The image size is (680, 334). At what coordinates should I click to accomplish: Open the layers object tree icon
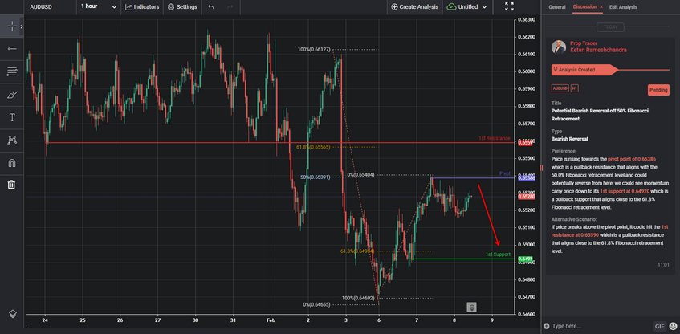click(x=13, y=314)
